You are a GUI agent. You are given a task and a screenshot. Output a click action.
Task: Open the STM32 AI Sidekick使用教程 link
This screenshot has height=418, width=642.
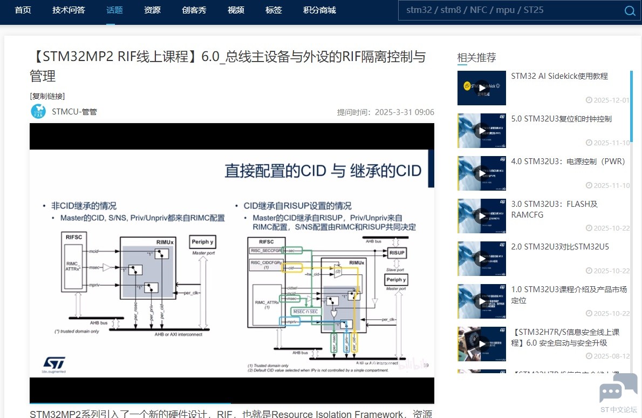pos(559,76)
